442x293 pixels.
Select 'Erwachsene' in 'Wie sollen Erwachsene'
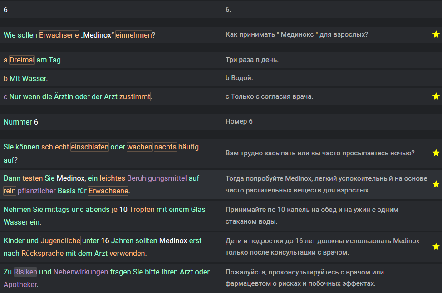59,35
